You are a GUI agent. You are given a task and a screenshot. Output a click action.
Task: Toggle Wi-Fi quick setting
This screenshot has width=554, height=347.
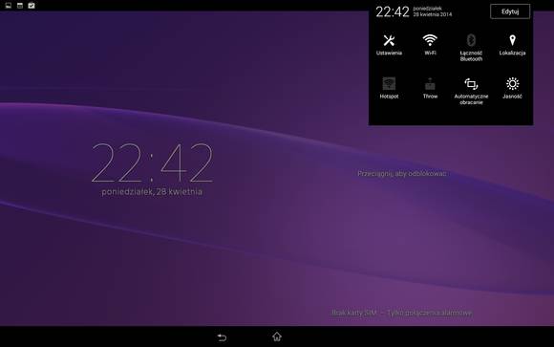pyautogui.click(x=430, y=45)
